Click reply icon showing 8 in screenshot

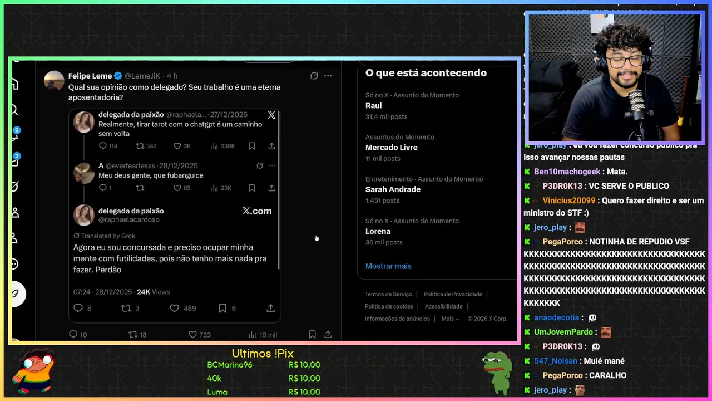pyautogui.click(x=78, y=308)
